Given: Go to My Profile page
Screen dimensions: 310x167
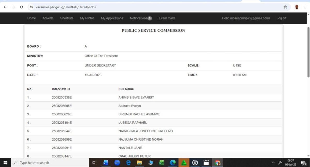Looking at the screenshot, I should 87,18.
